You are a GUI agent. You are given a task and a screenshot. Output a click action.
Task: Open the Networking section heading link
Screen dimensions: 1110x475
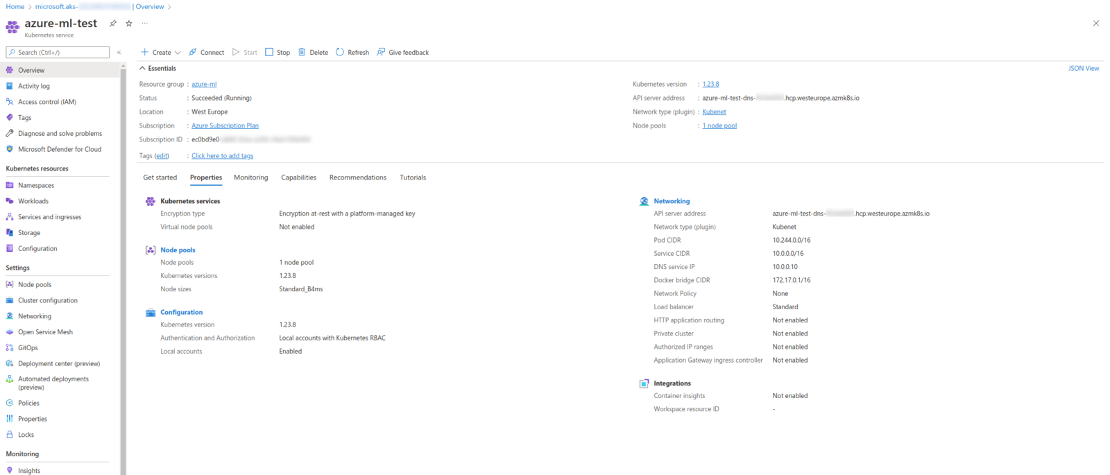(672, 201)
